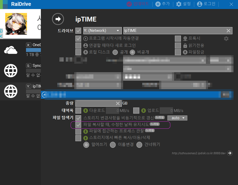Open 설정 settings gear in header
Image resolution: width=238 pixels, height=185 pixels.
[179, 4]
